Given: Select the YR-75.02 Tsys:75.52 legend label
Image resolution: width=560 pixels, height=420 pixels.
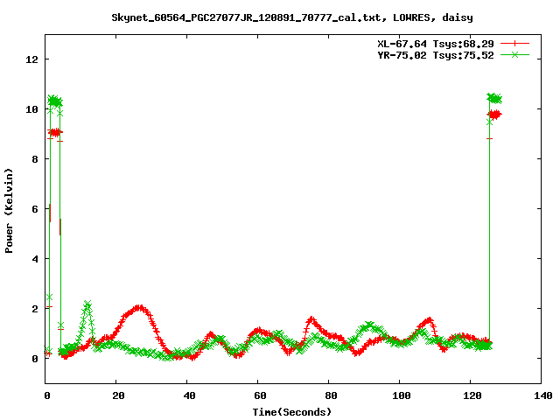Looking at the screenshot, I should [x=436, y=55].
